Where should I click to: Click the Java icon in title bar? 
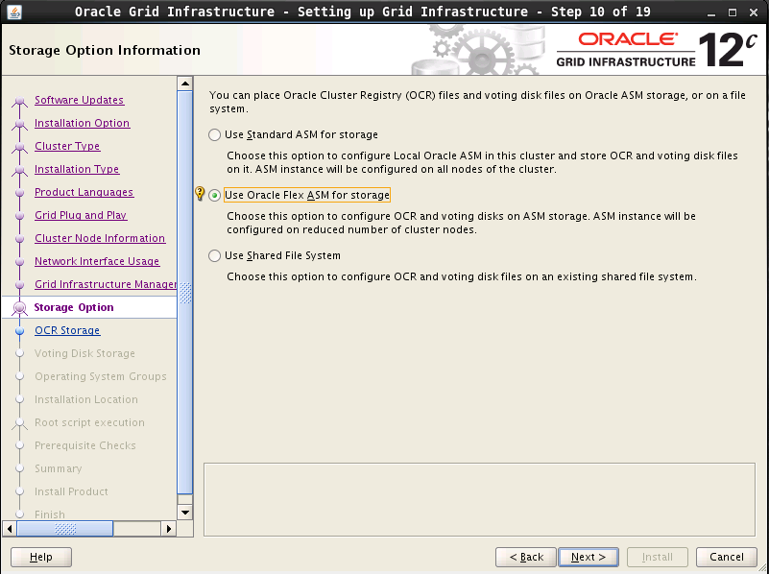[12, 12]
